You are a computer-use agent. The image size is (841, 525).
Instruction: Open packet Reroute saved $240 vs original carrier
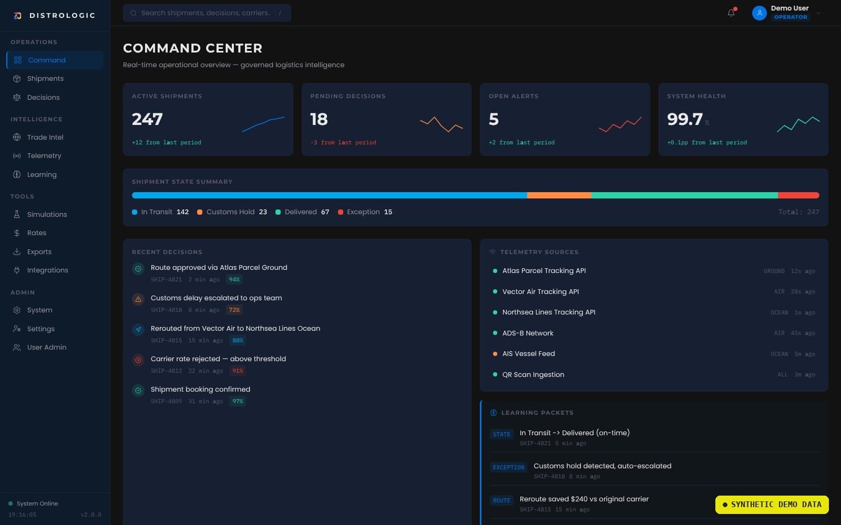point(654,503)
